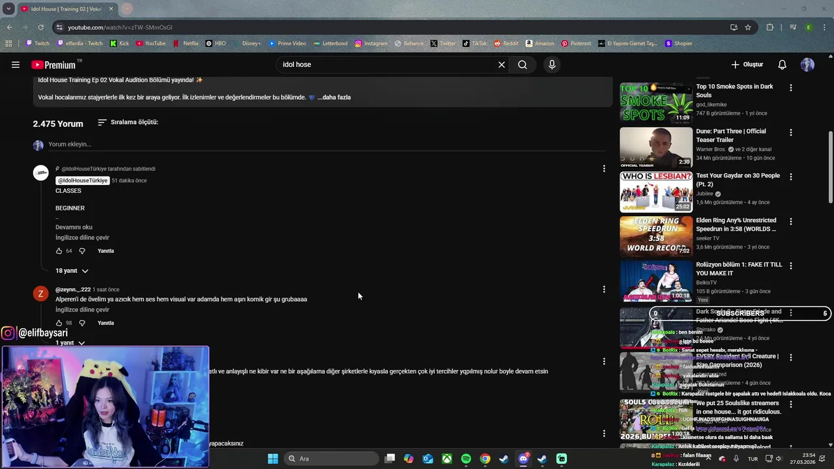
Task: Expand the 1 yanıt replies
Action: [70, 343]
